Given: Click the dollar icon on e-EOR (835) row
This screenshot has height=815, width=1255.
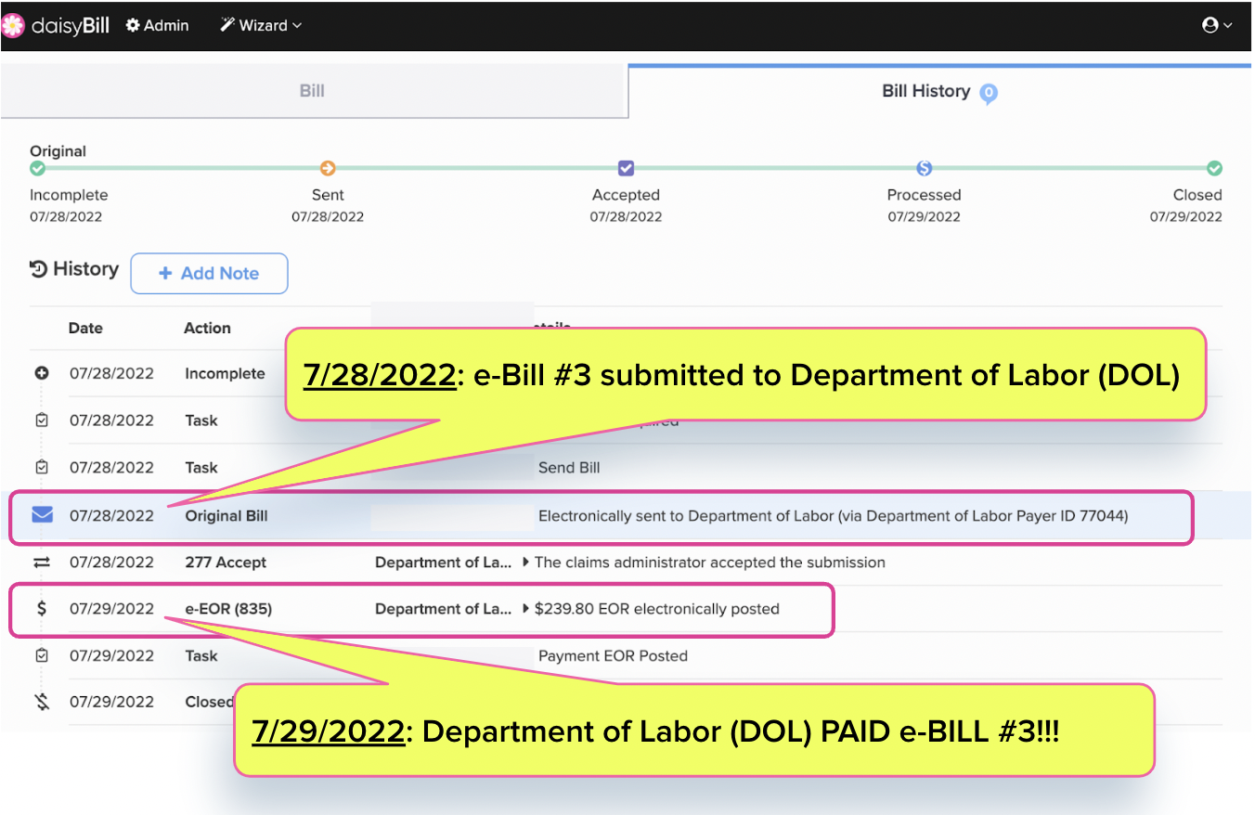Looking at the screenshot, I should coord(42,609).
